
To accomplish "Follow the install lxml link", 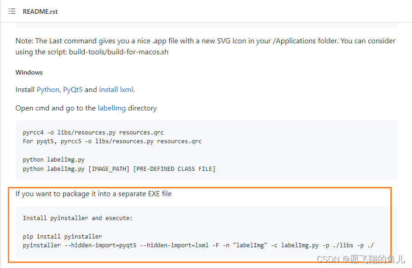I will pos(116,90).
